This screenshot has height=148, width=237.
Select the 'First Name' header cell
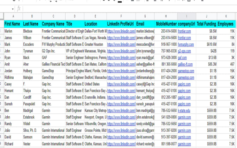(13, 24)
